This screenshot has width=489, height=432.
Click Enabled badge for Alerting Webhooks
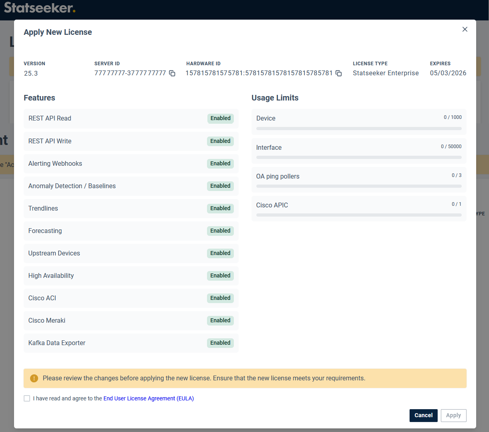point(220,164)
